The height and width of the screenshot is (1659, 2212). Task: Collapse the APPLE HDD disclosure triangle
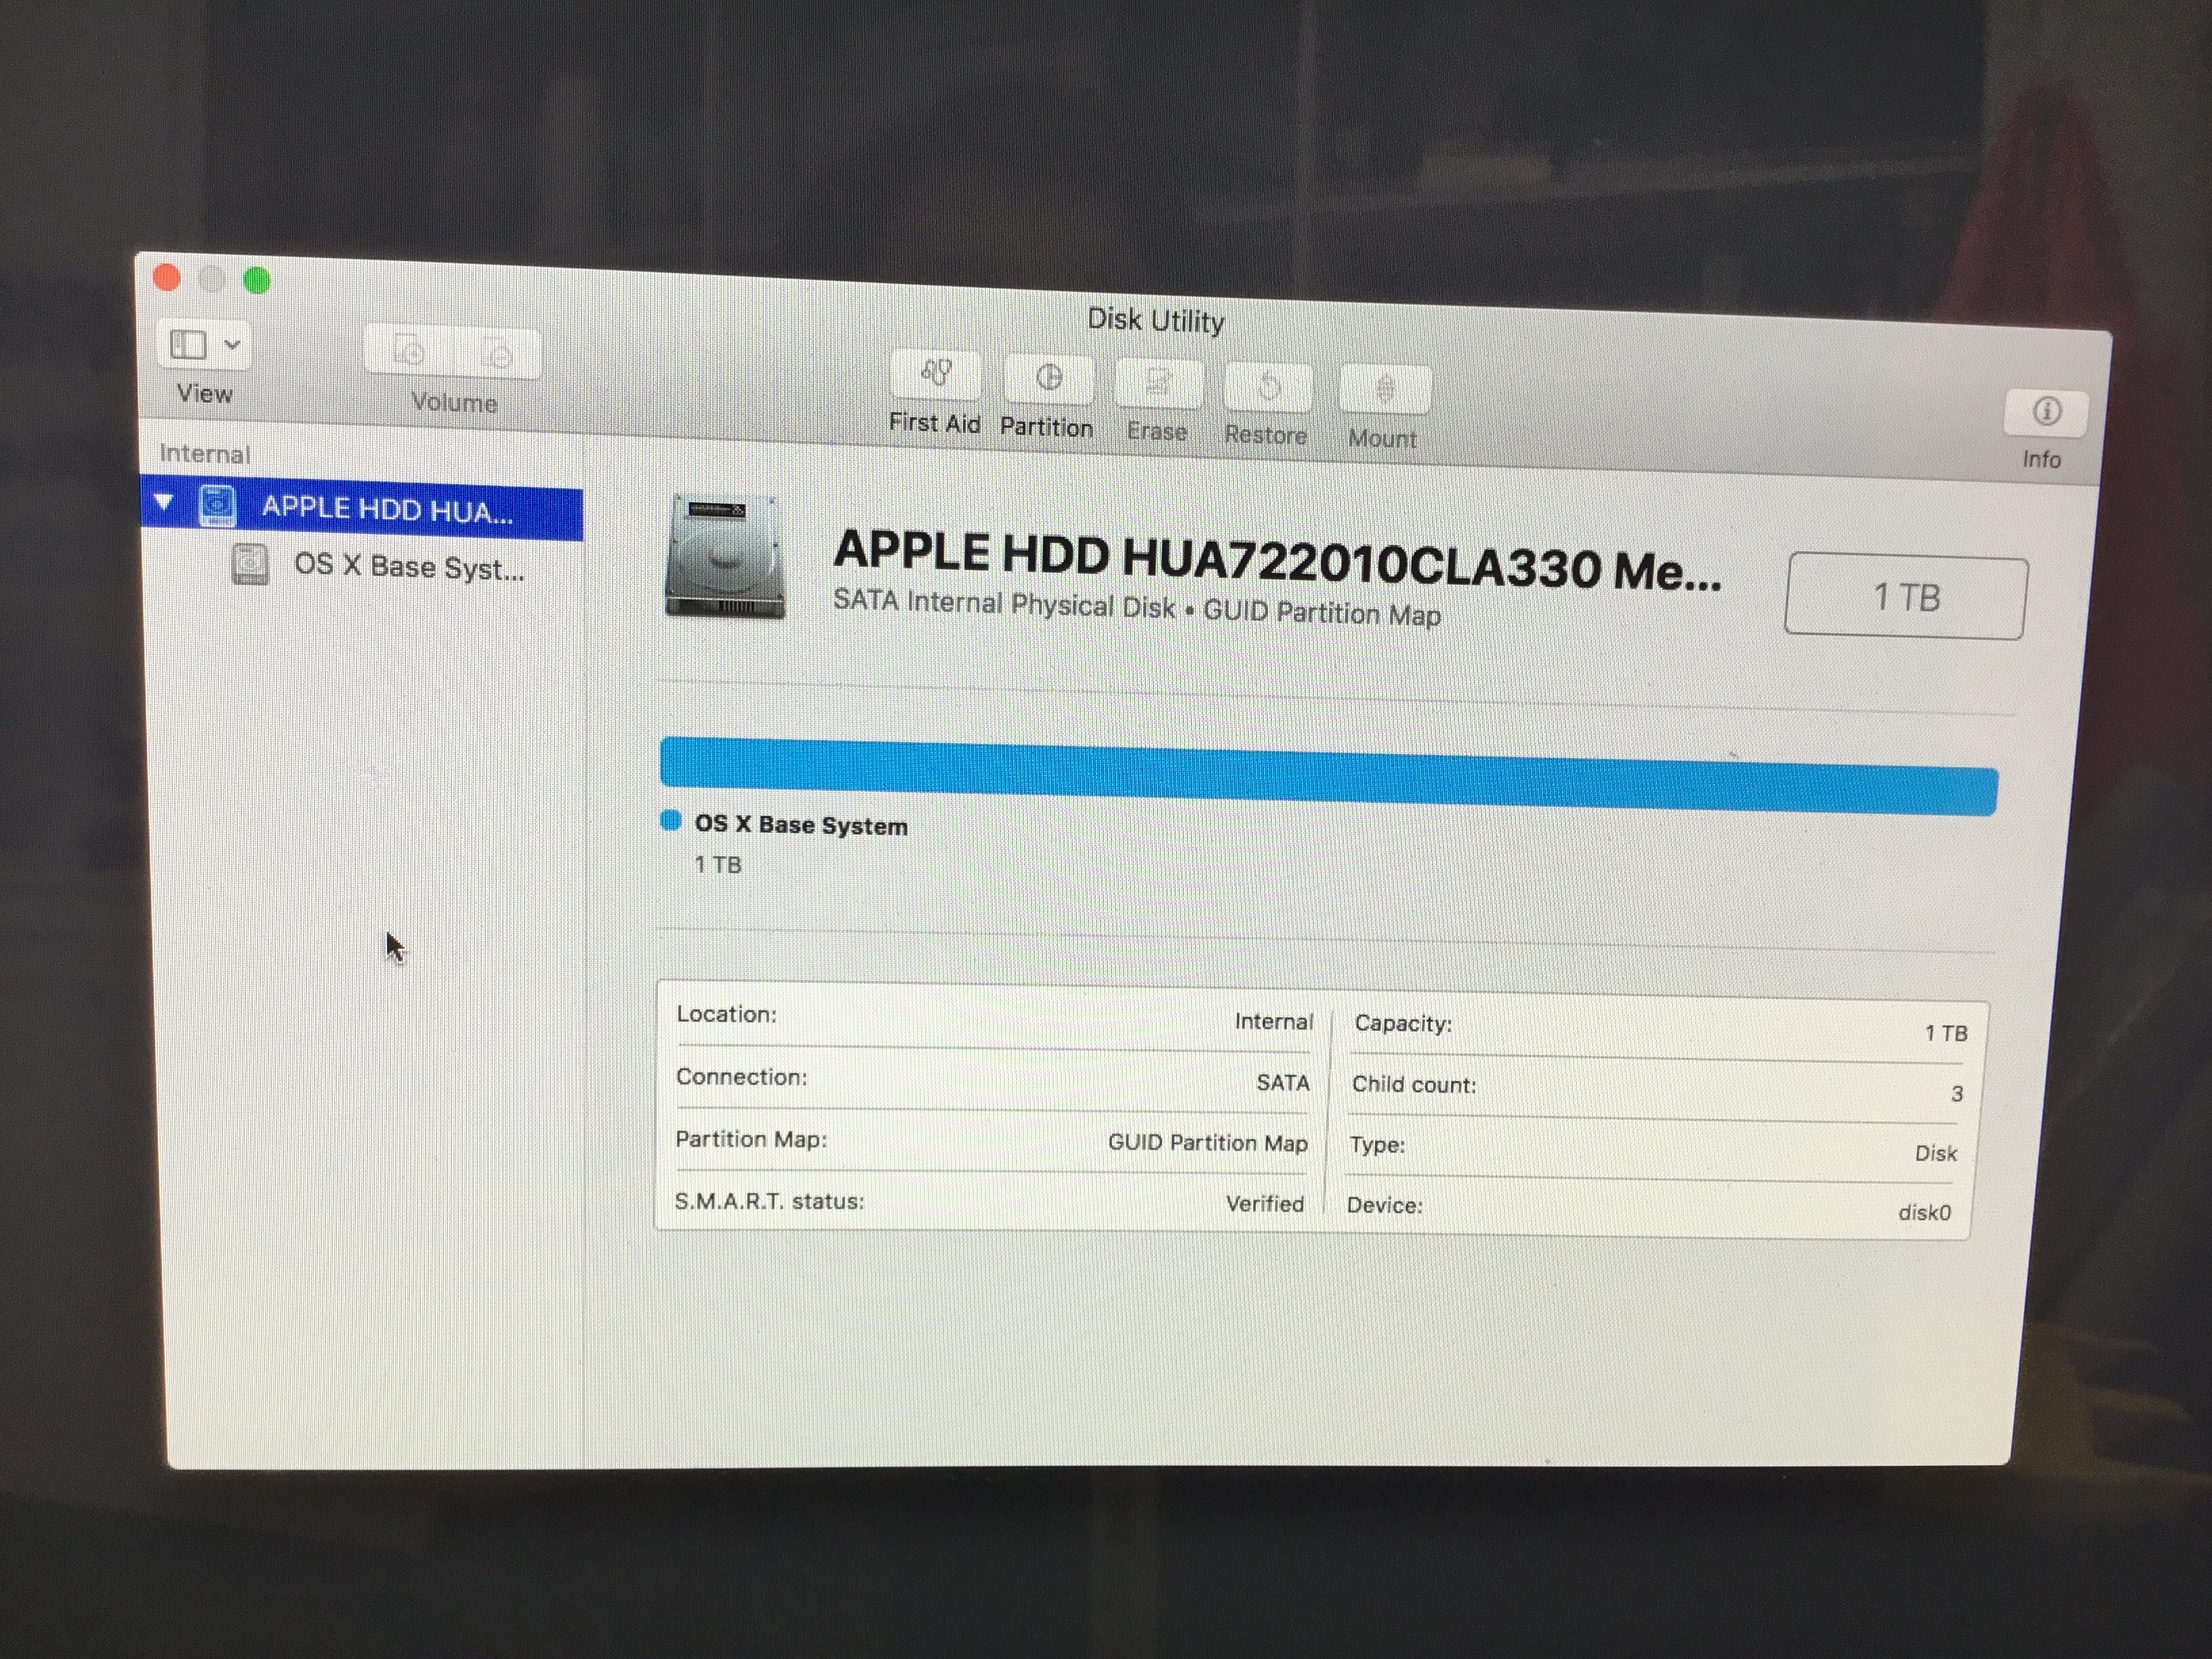(x=164, y=502)
